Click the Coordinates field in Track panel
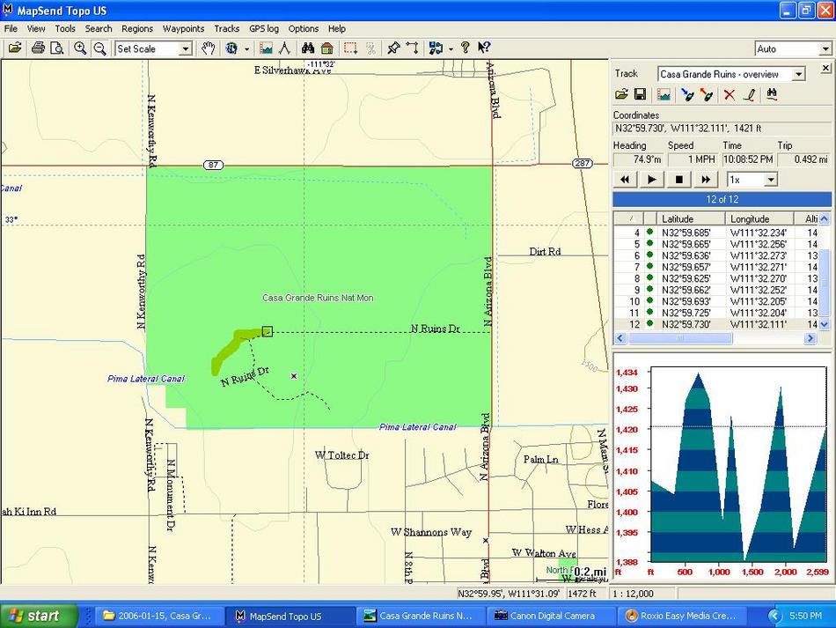This screenshot has height=628, width=836. pyautogui.click(x=722, y=129)
